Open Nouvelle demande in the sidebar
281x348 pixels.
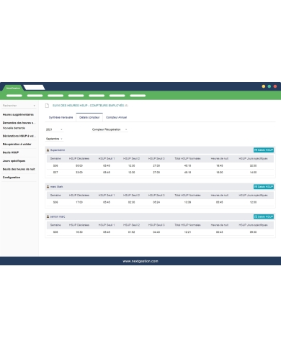tap(14, 128)
